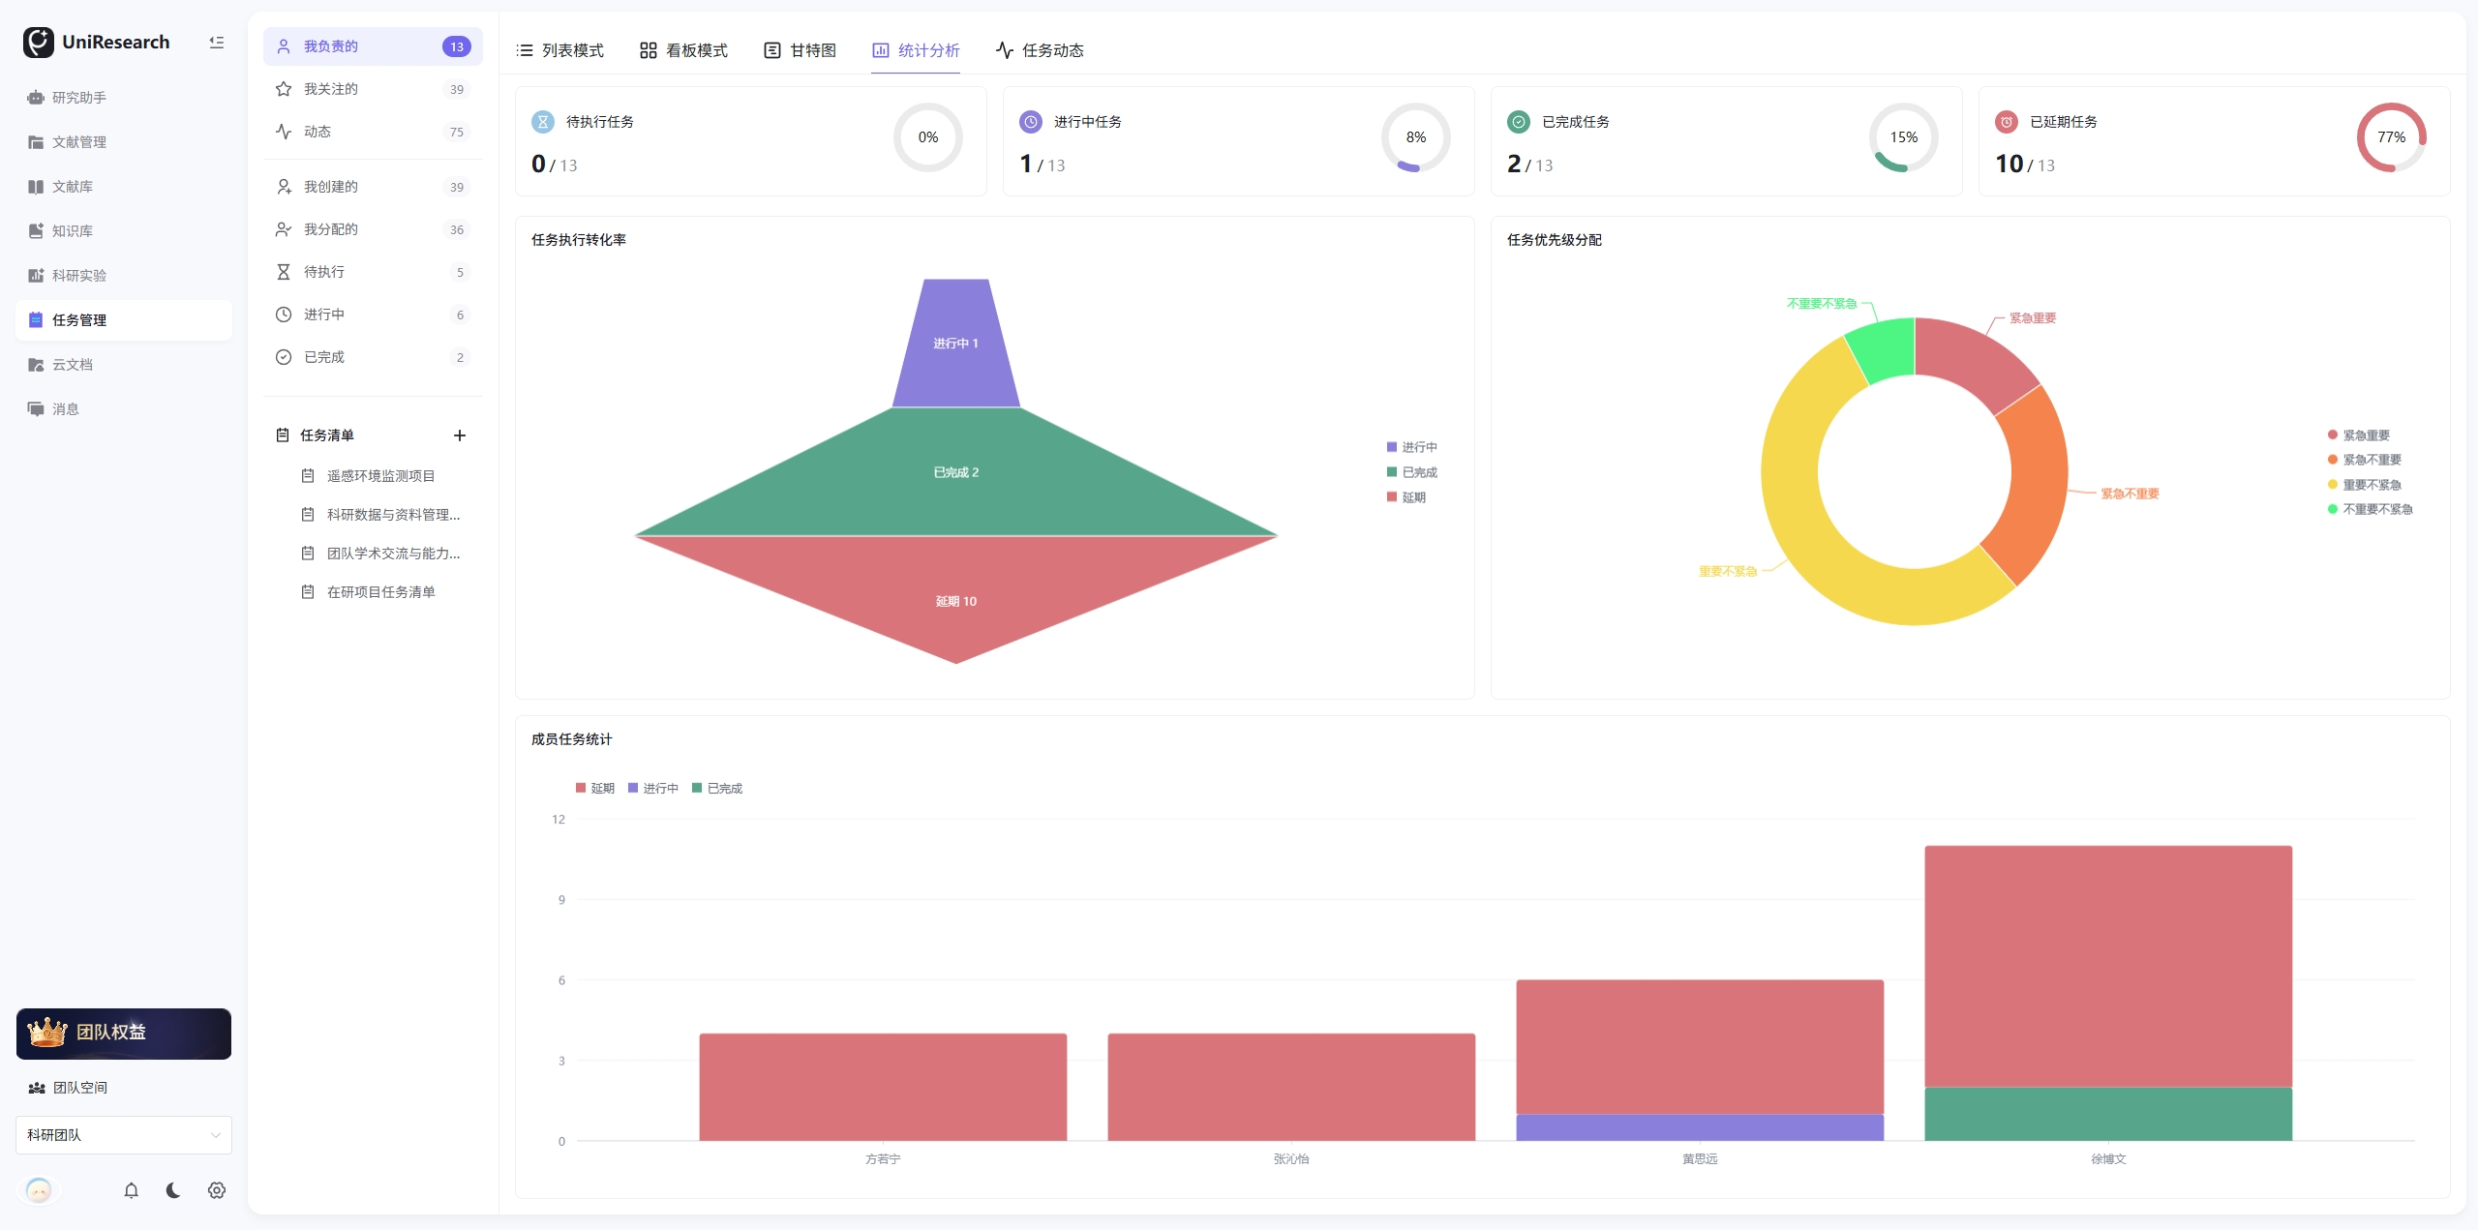Image resolution: width=2478 pixels, height=1230 pixels.
Task: Switch to 看板模式 tab
Action: (683, 50)
